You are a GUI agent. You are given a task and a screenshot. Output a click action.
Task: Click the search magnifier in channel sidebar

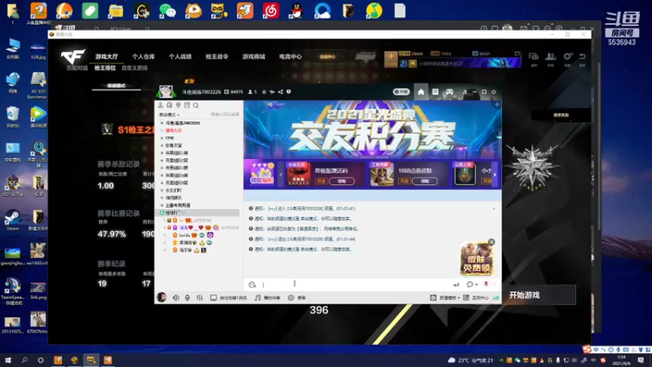pyautogui.click(x=196, y=105)
